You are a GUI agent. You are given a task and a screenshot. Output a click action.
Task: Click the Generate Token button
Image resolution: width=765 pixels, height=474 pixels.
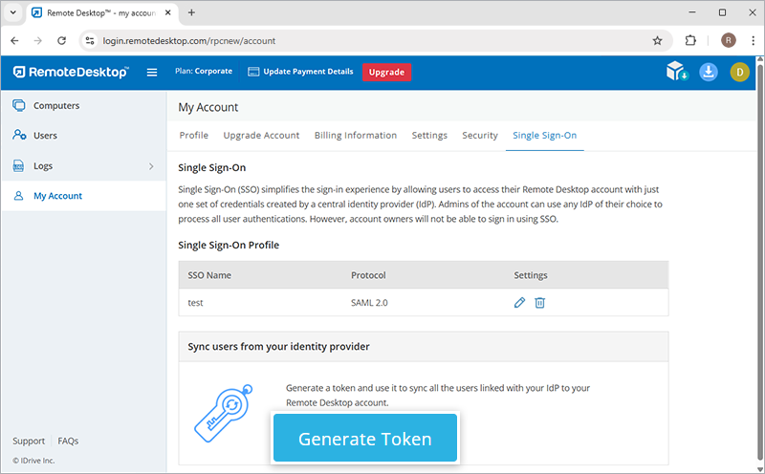(x=365, y=440)
